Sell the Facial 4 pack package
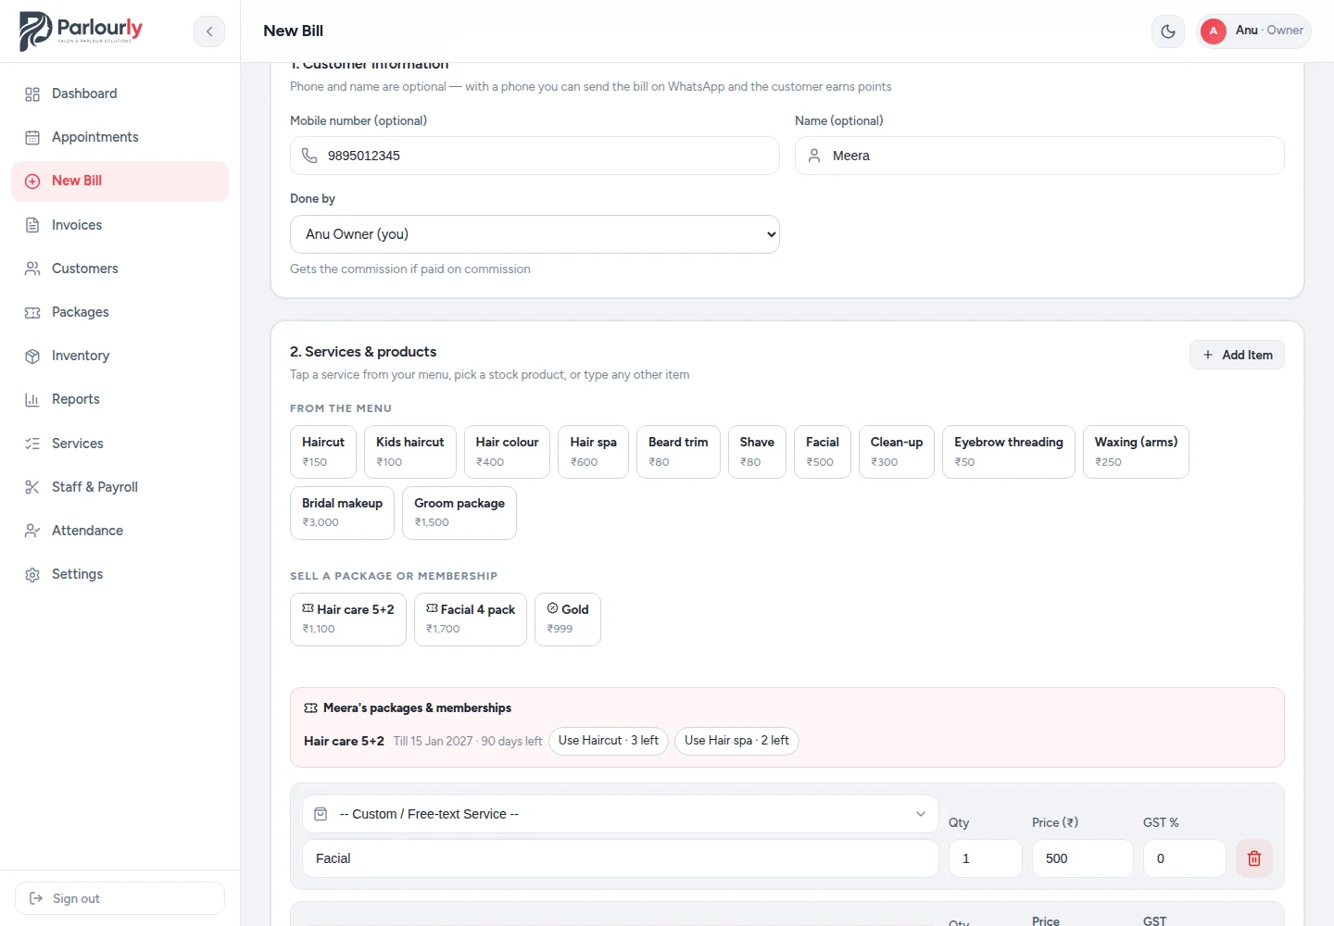This screenshot has height=926, width=1334. coord(471,619)
